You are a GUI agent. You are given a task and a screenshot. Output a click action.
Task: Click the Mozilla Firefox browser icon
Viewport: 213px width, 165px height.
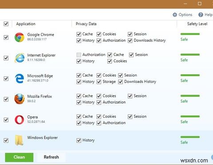20,99
